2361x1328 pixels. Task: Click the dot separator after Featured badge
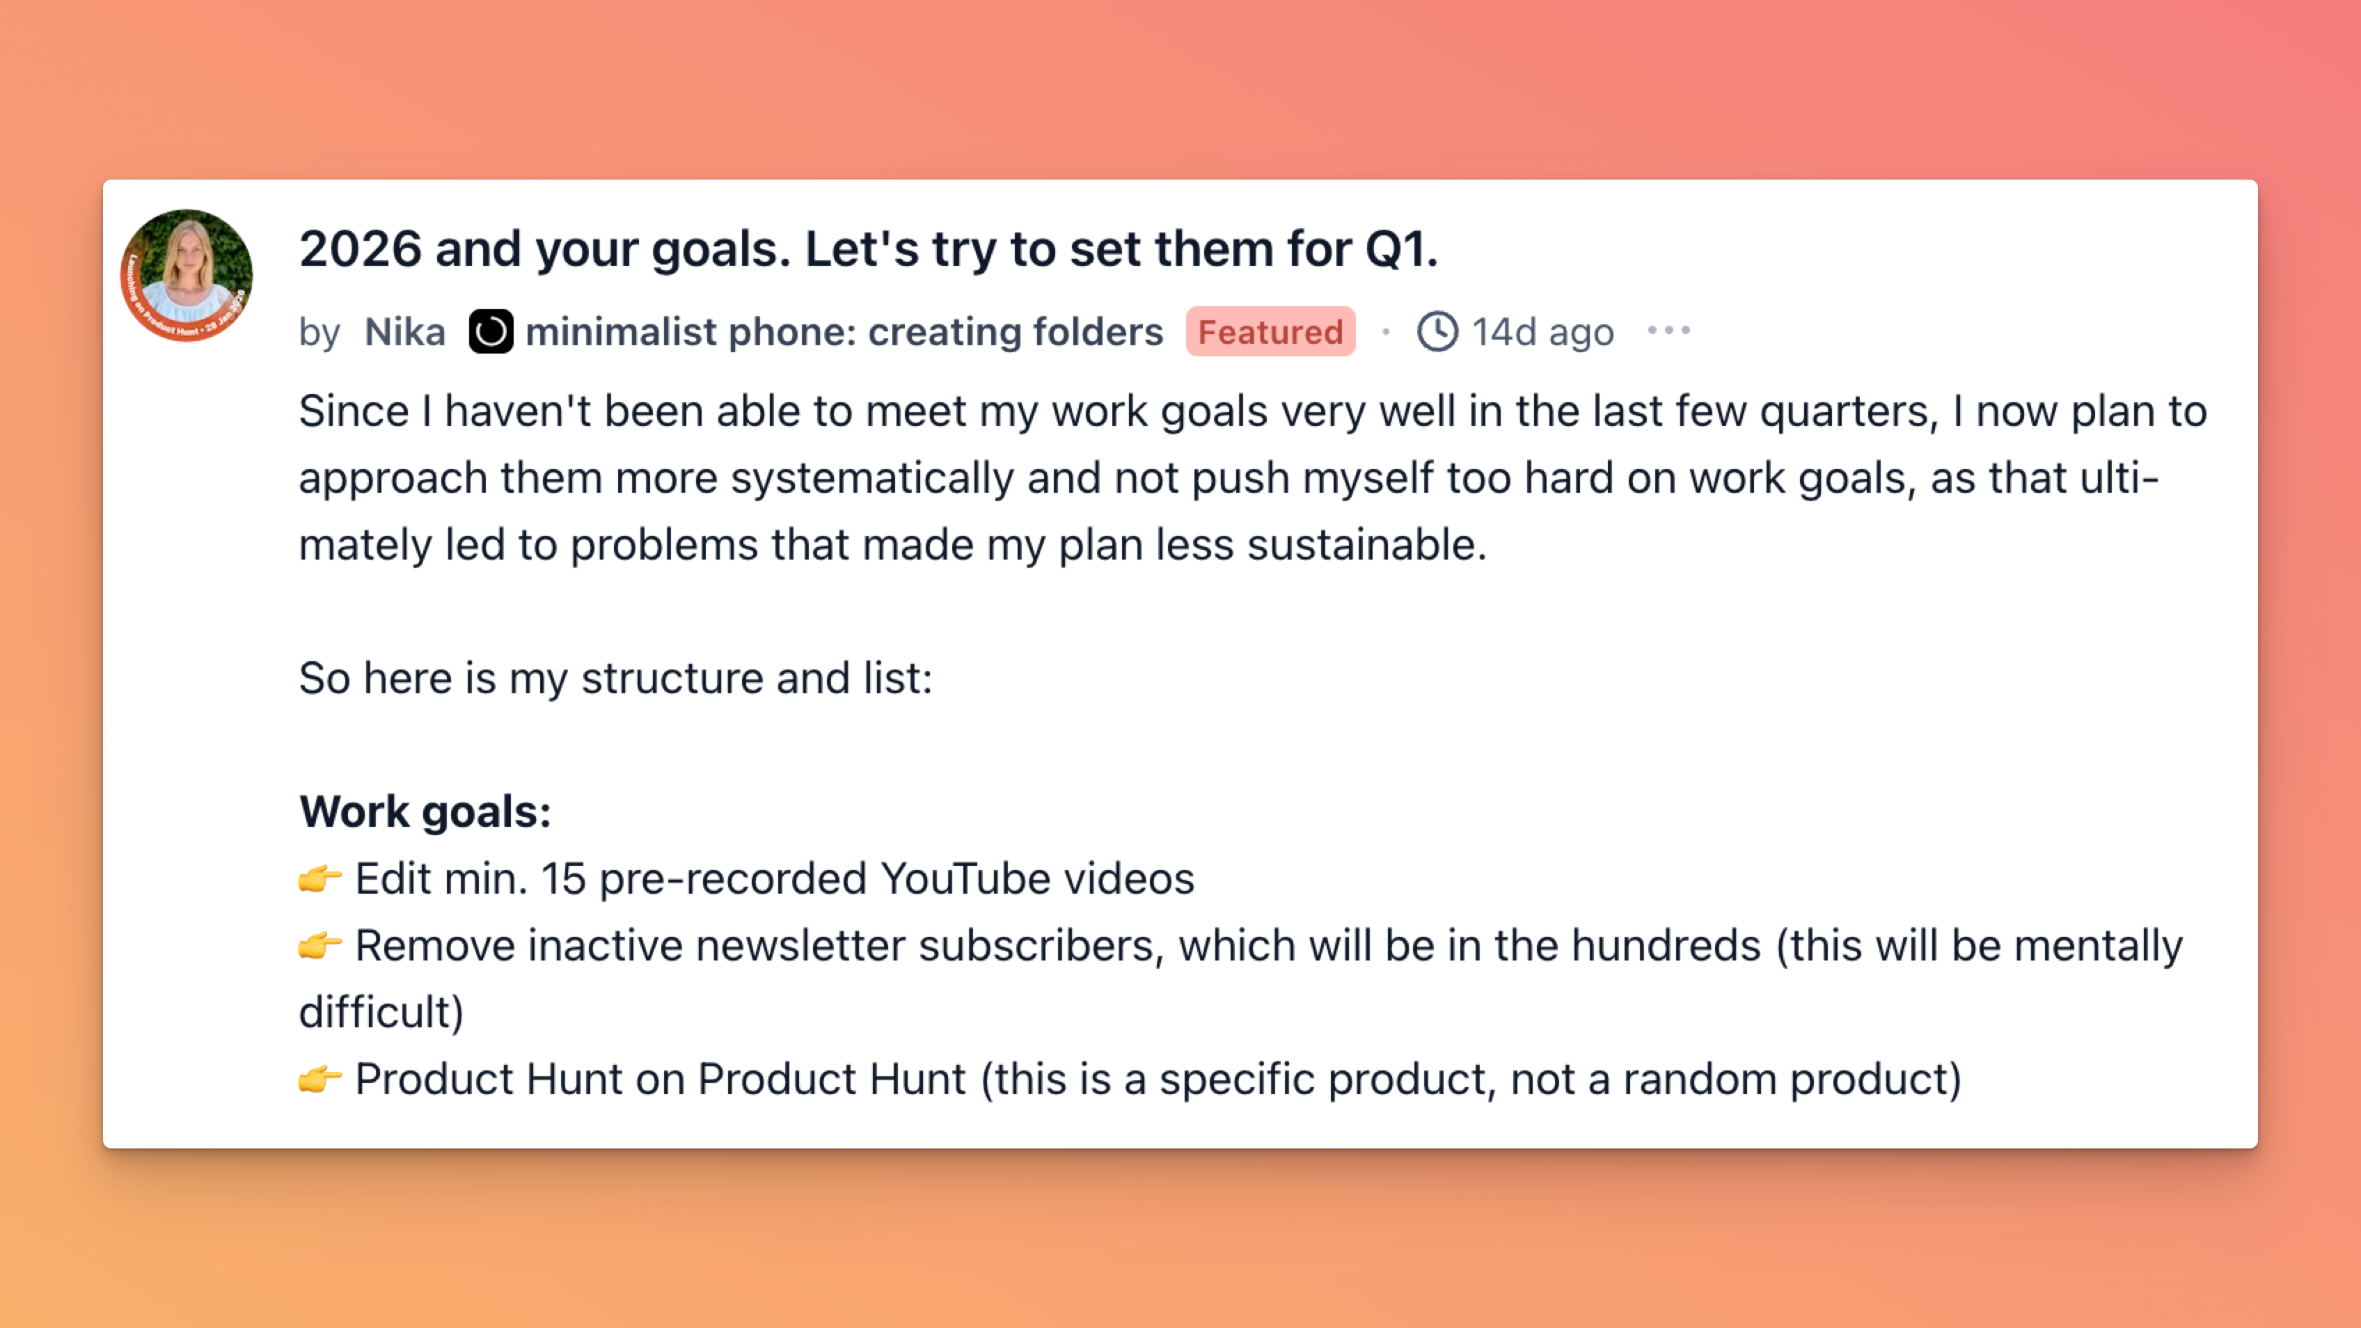point(1386,332)
